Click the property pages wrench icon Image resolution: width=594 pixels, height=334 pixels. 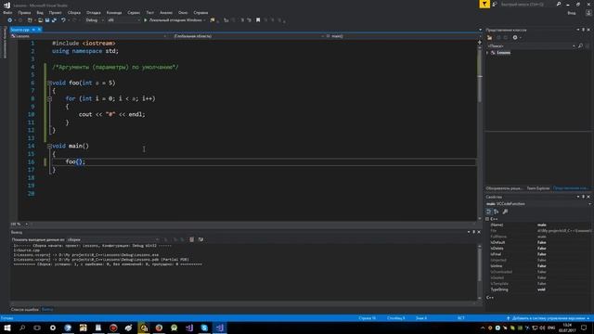coord(505,212)
